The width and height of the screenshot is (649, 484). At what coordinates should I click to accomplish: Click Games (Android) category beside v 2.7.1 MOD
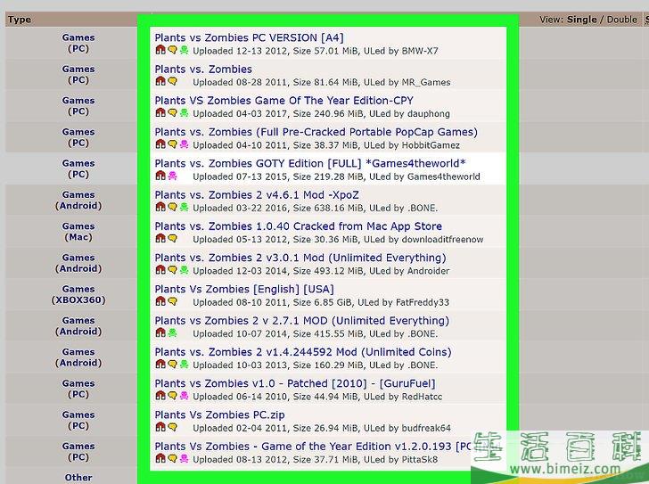click(78, 326)
